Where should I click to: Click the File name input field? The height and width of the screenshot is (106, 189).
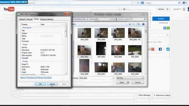(x=95, y=78)
